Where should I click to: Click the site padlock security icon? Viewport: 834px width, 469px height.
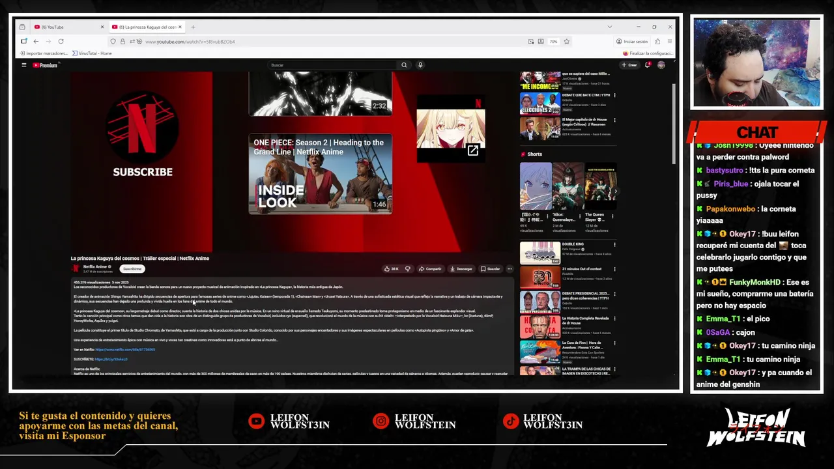click(122, 42)
